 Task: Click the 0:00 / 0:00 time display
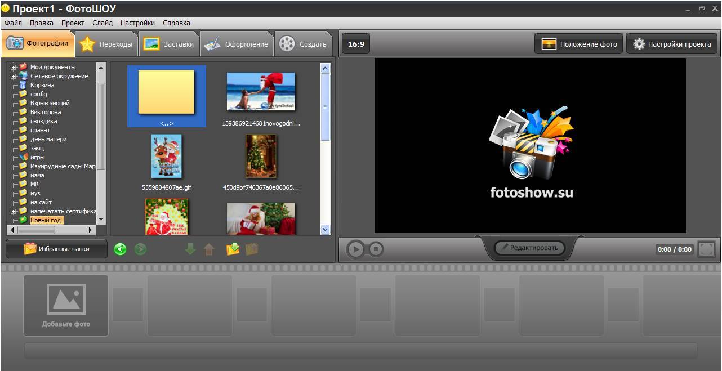pyautogui.click(x=674, y=249)
